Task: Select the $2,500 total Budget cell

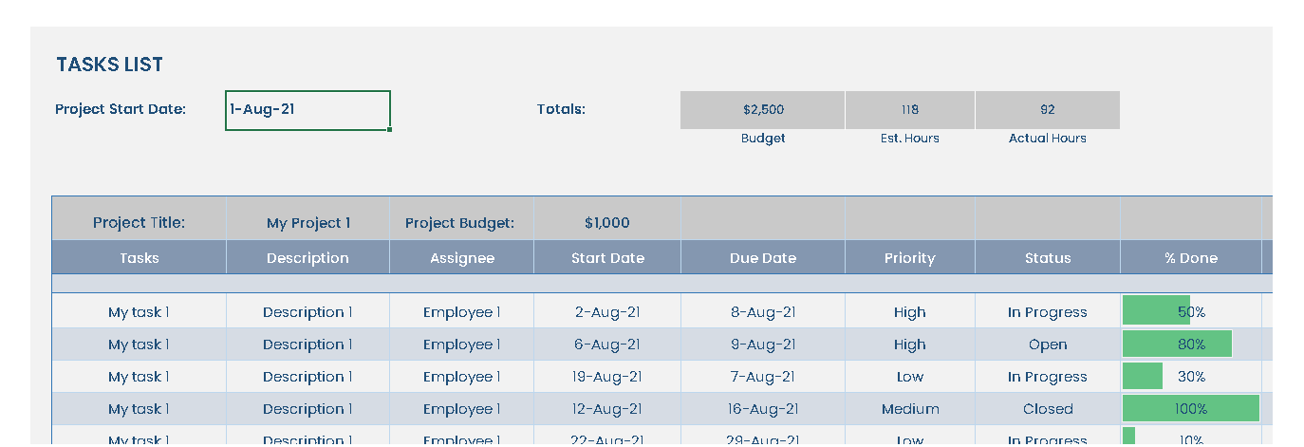Action: 762,110
